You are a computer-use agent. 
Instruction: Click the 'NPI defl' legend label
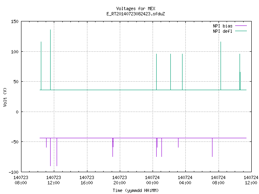point(223,31)
